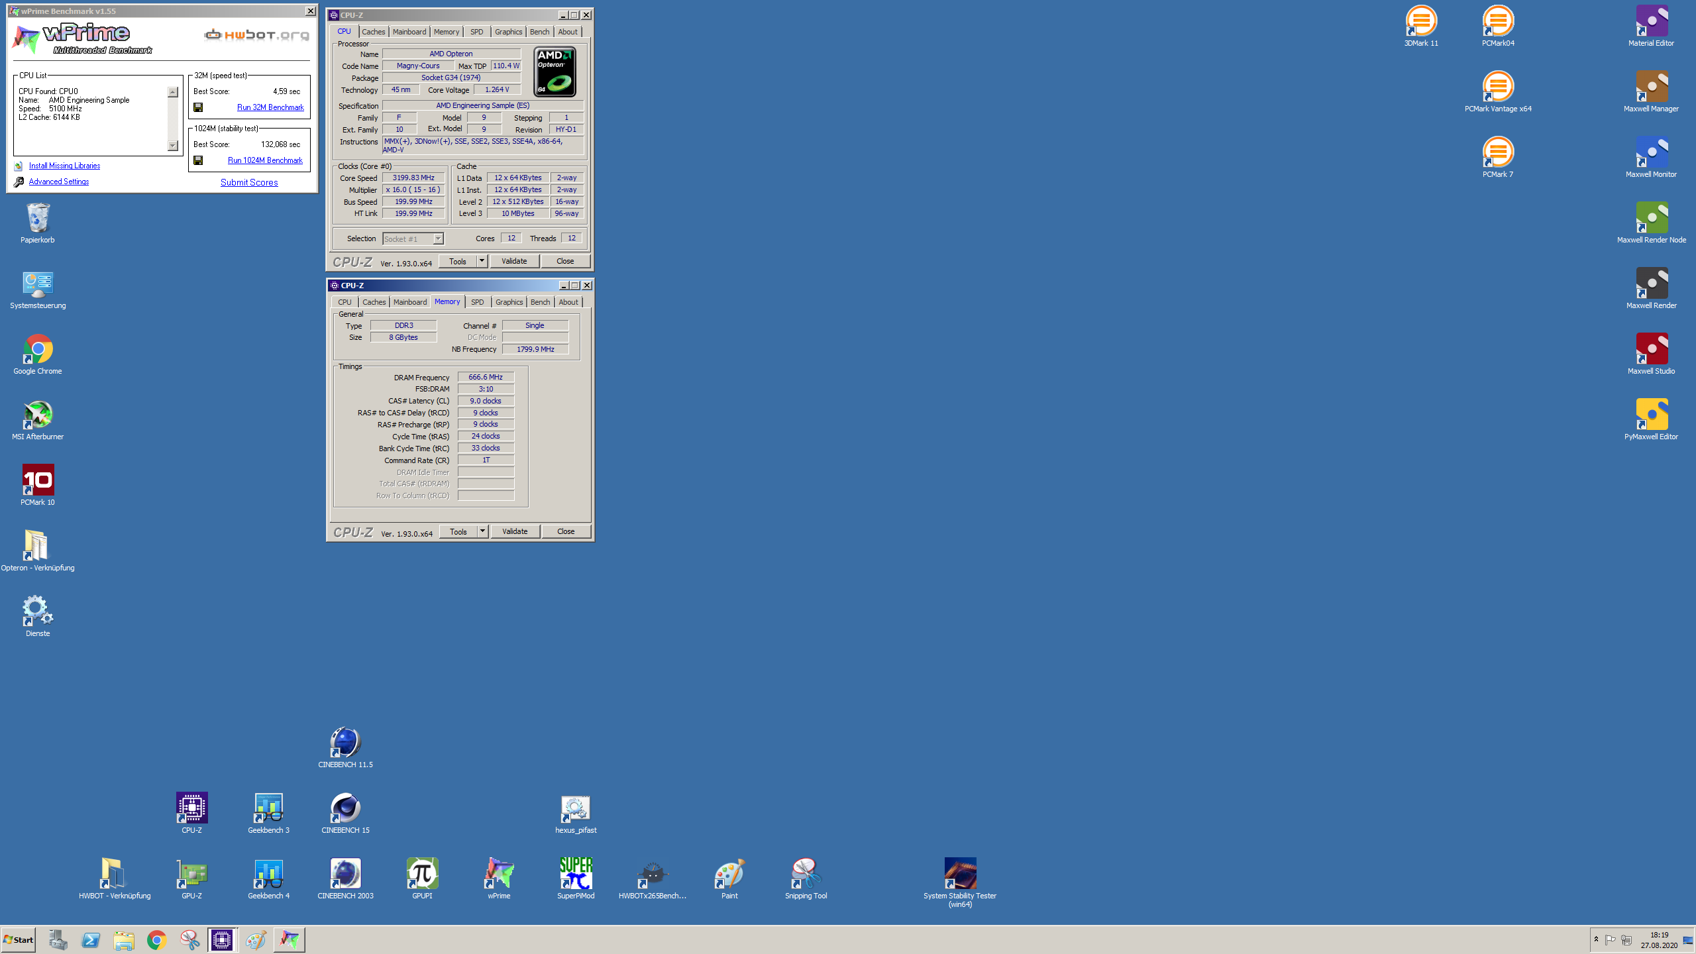The image size is (1696, 954).
Task: Click the save icon beside 32M score
Action: 198,107
